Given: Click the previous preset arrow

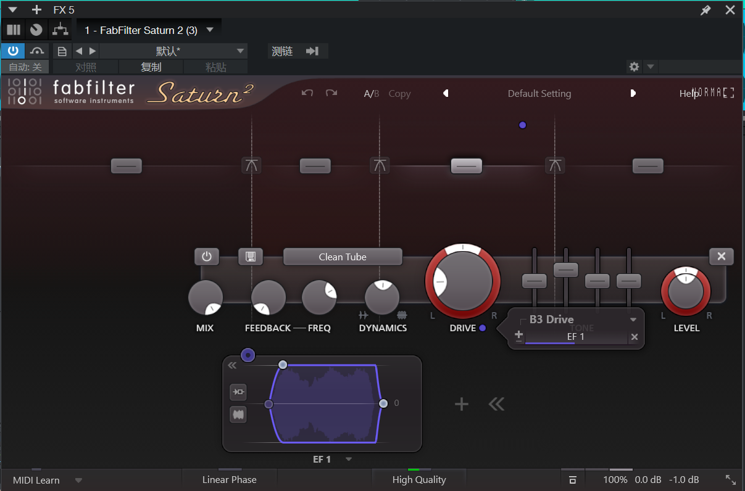Looking at the screenshot, I should tap(446, 94).
